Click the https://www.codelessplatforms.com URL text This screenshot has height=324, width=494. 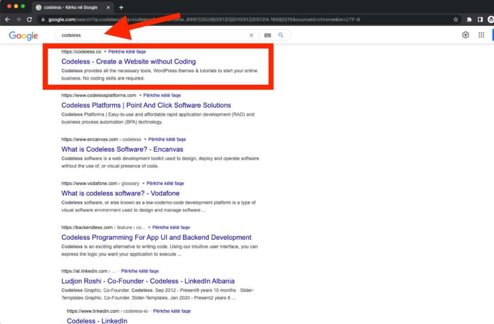98,95
